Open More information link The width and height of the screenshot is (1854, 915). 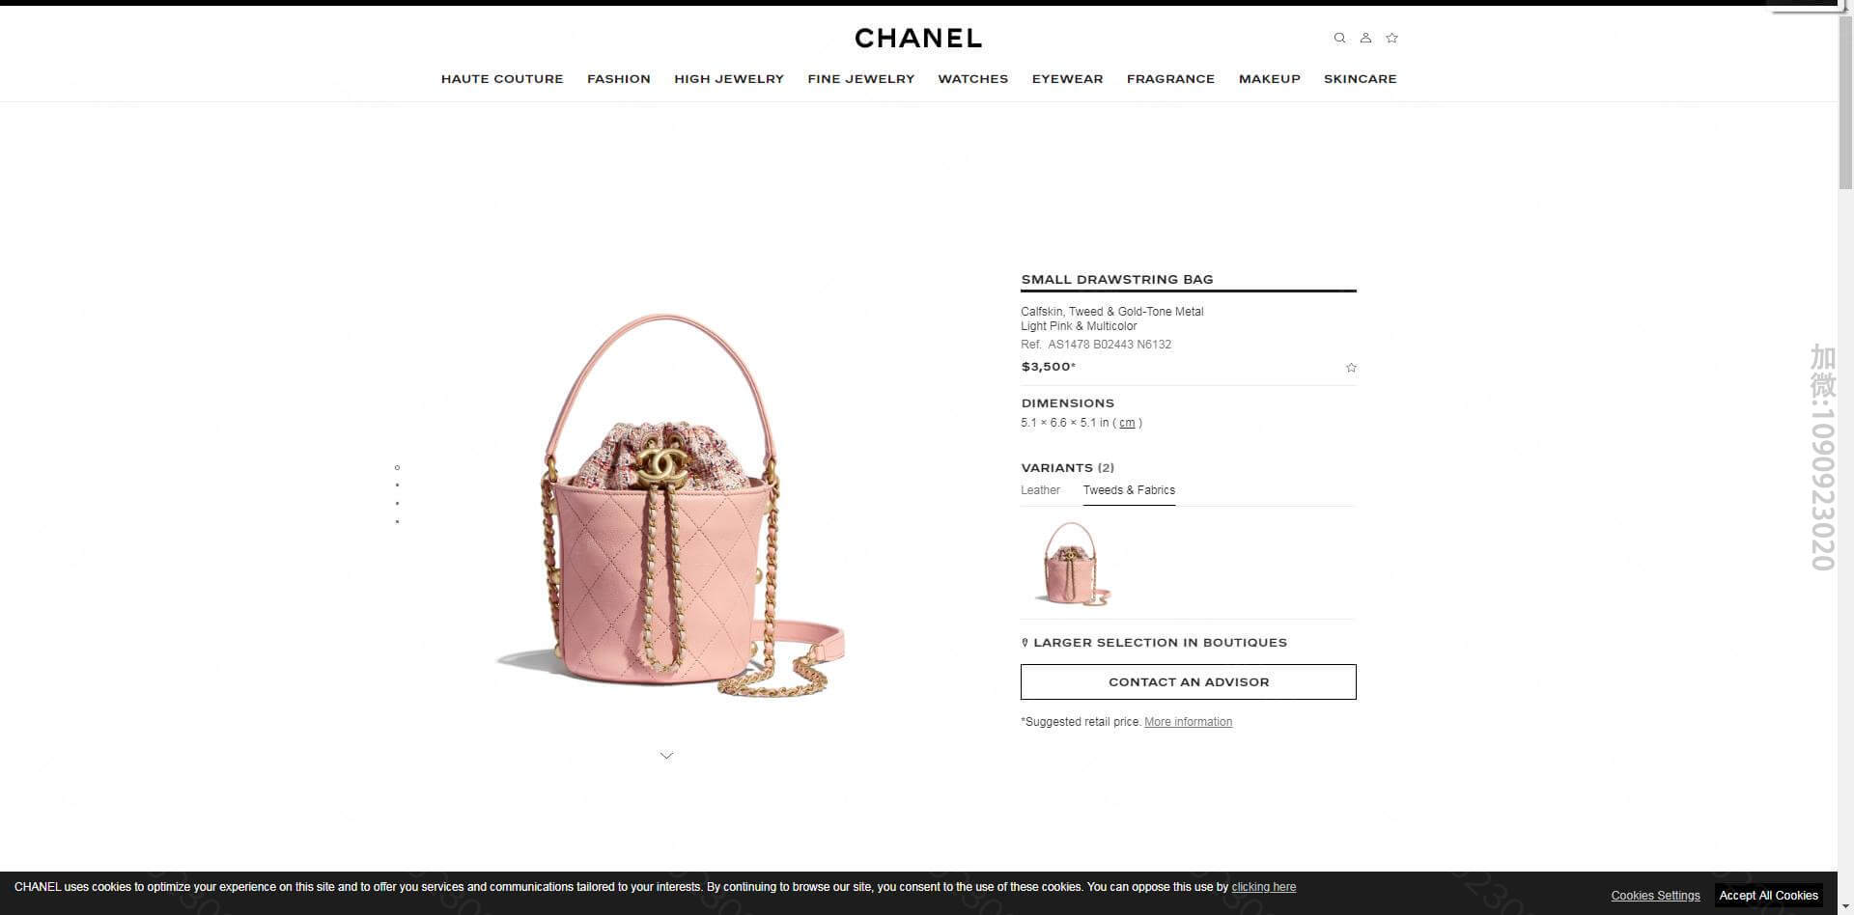1188,722
